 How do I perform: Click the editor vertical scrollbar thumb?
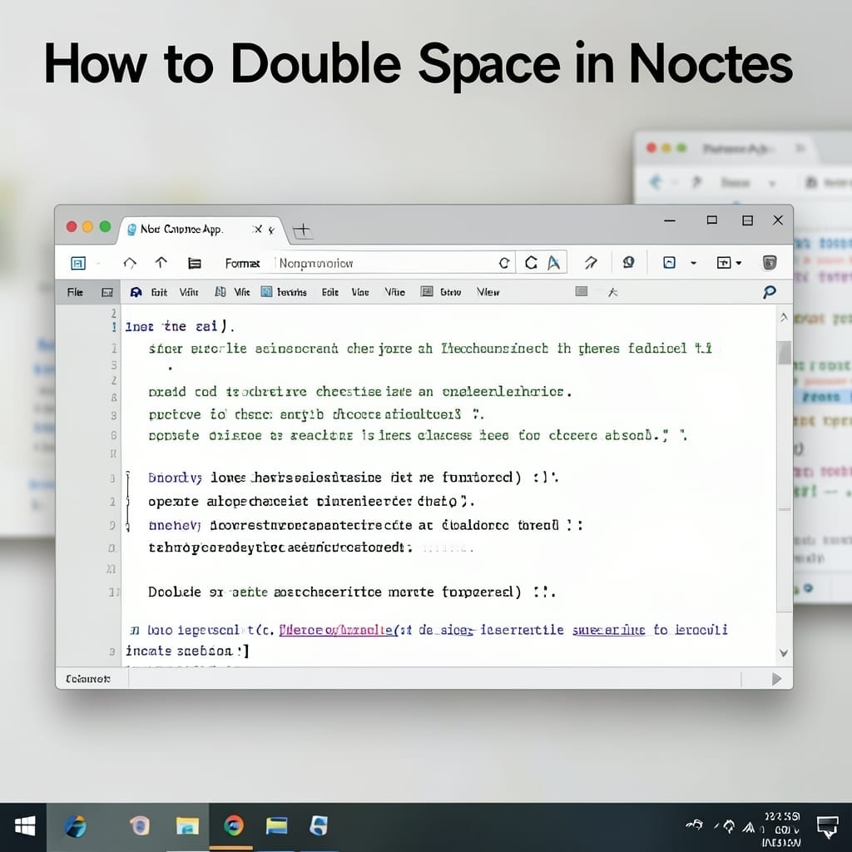coord(784,352)
